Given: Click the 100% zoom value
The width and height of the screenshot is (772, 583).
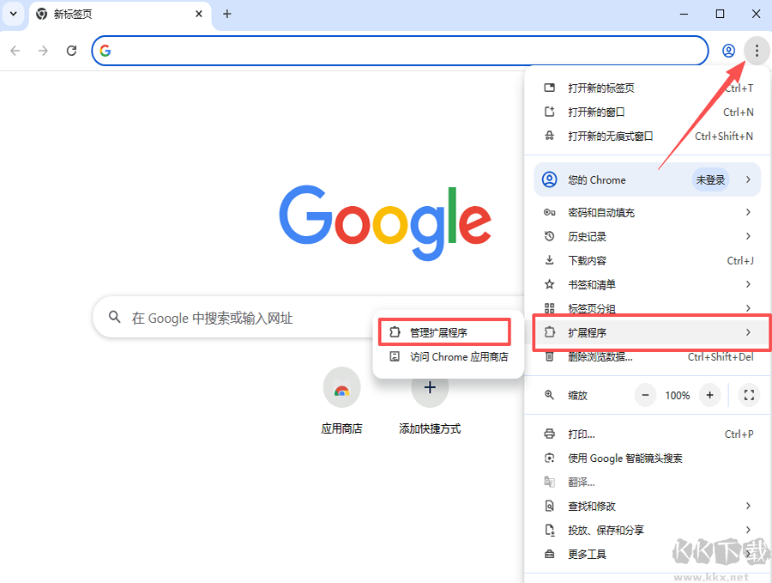Looking at the screenshot, I should click(678, 395).
